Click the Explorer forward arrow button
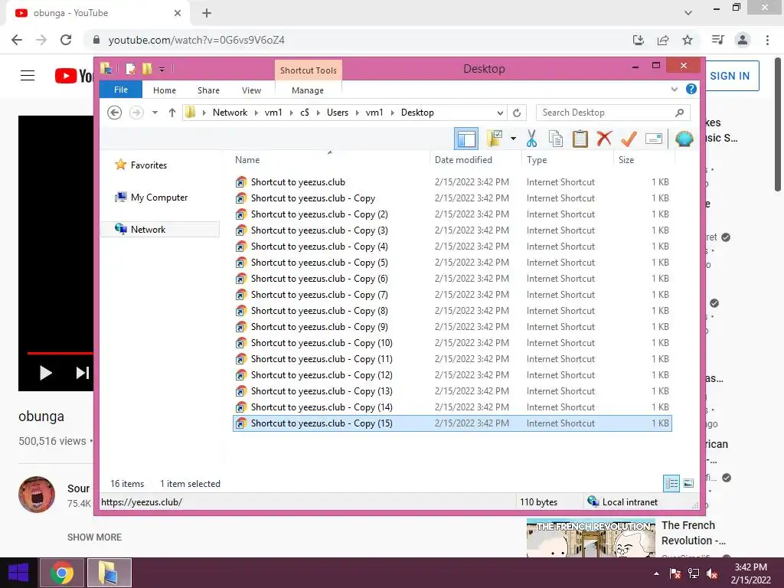 pos(136,113)
